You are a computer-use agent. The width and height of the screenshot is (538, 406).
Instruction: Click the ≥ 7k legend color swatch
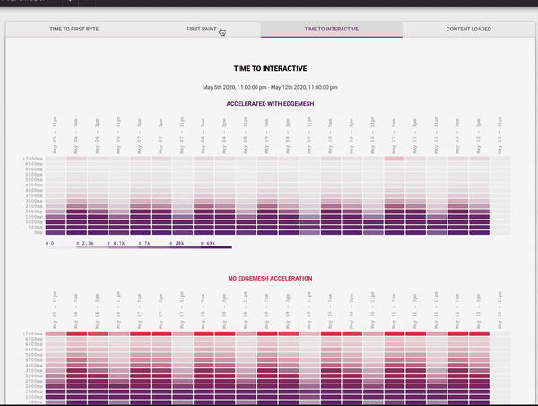(x=154, y=247)
